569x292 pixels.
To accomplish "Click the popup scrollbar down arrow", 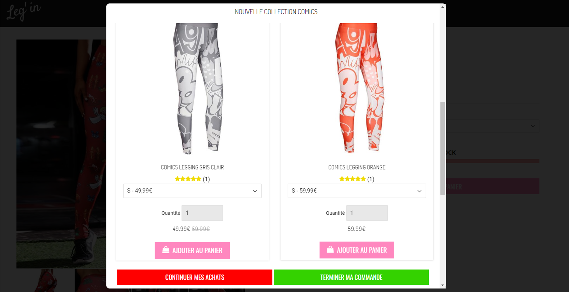I will (443, 285).
